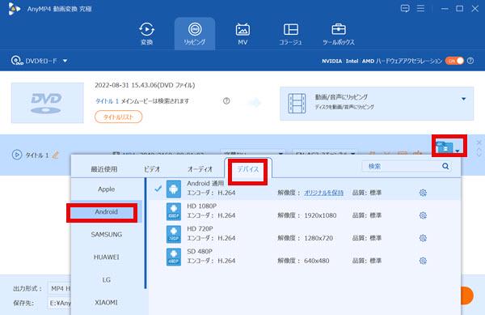Click the film strip rip mode icon

tap(297, 103)
